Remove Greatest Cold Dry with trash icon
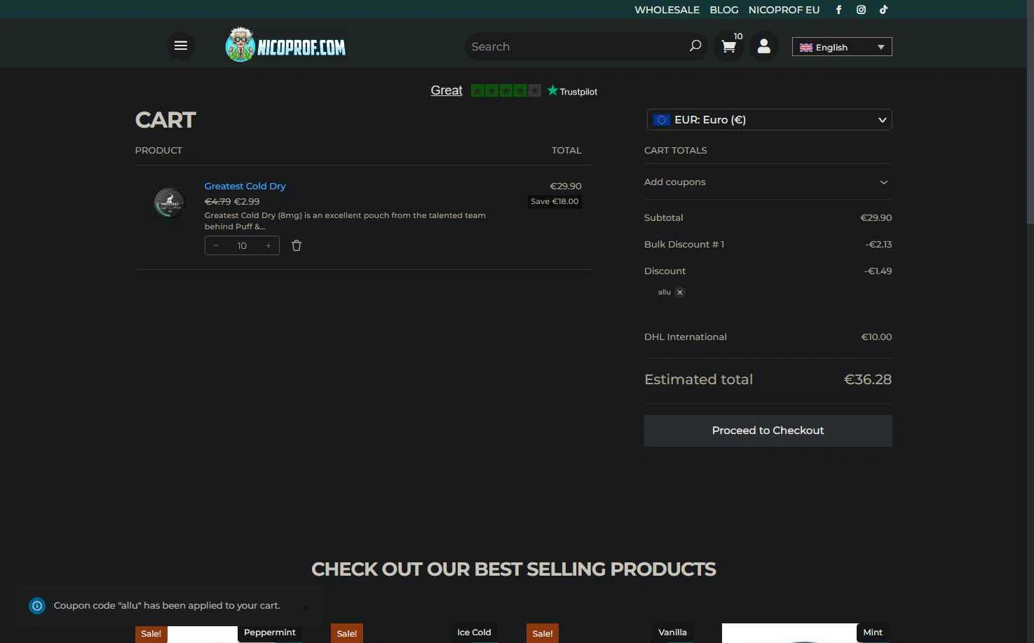This screenshot has height=643, width=1034. 297,245
